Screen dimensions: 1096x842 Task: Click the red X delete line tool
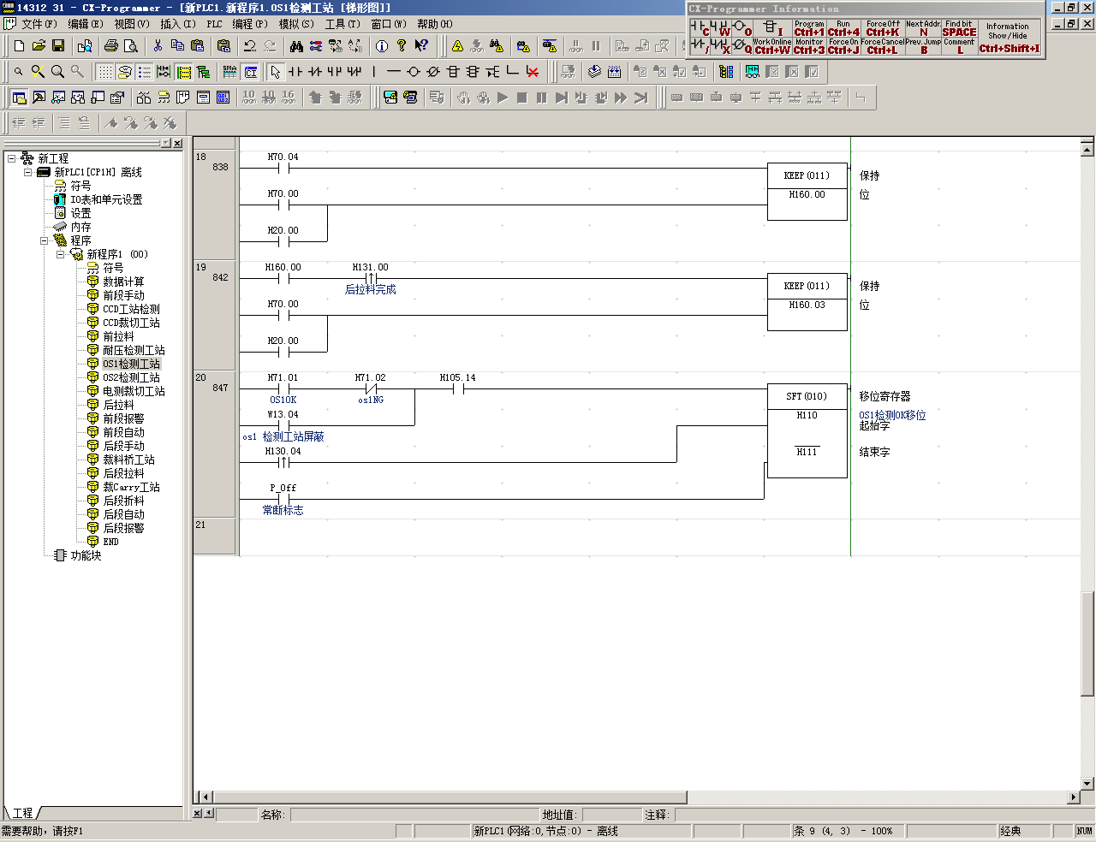533,72
